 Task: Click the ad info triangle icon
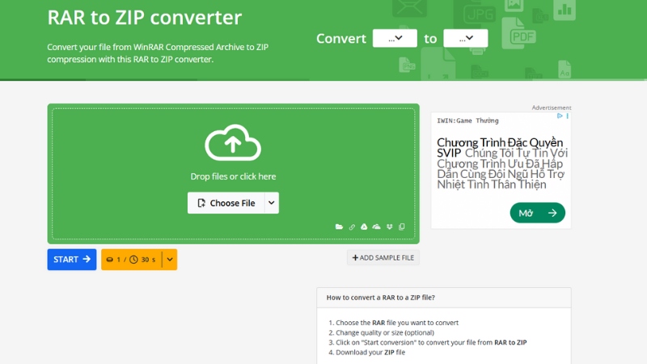560,116
